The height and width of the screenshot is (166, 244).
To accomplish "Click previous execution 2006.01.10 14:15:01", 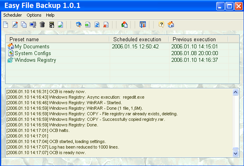I will [x=194, y=46].
